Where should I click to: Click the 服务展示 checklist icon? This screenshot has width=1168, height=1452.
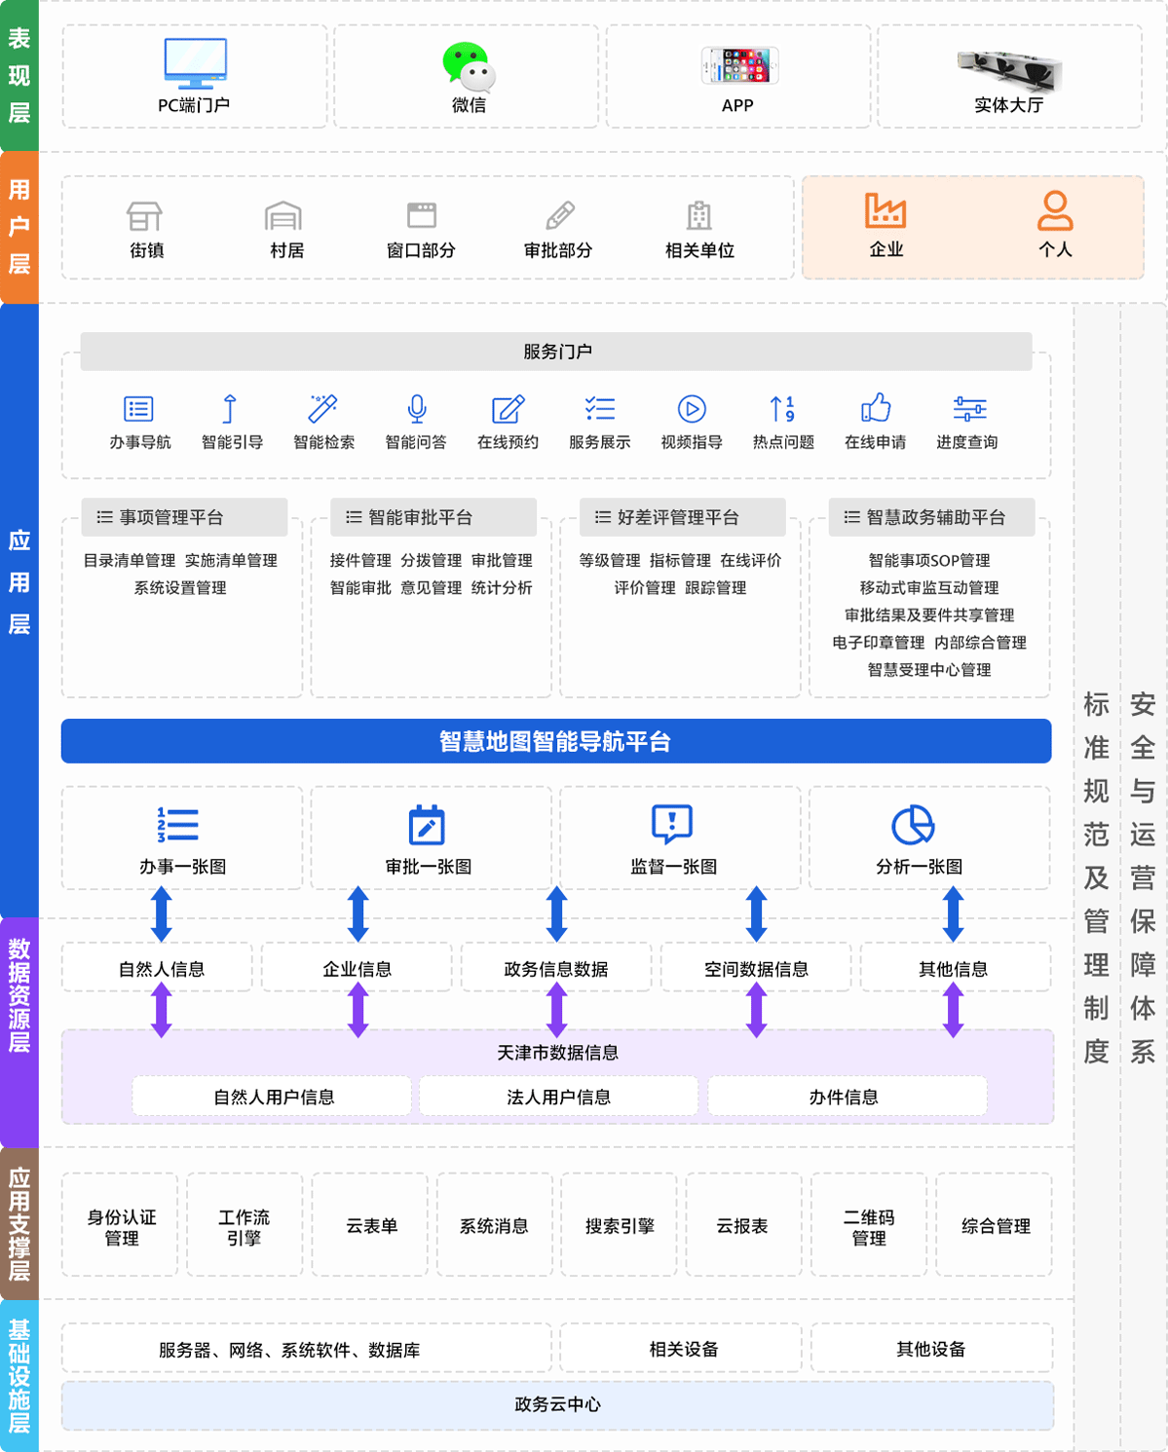point(600,409)
